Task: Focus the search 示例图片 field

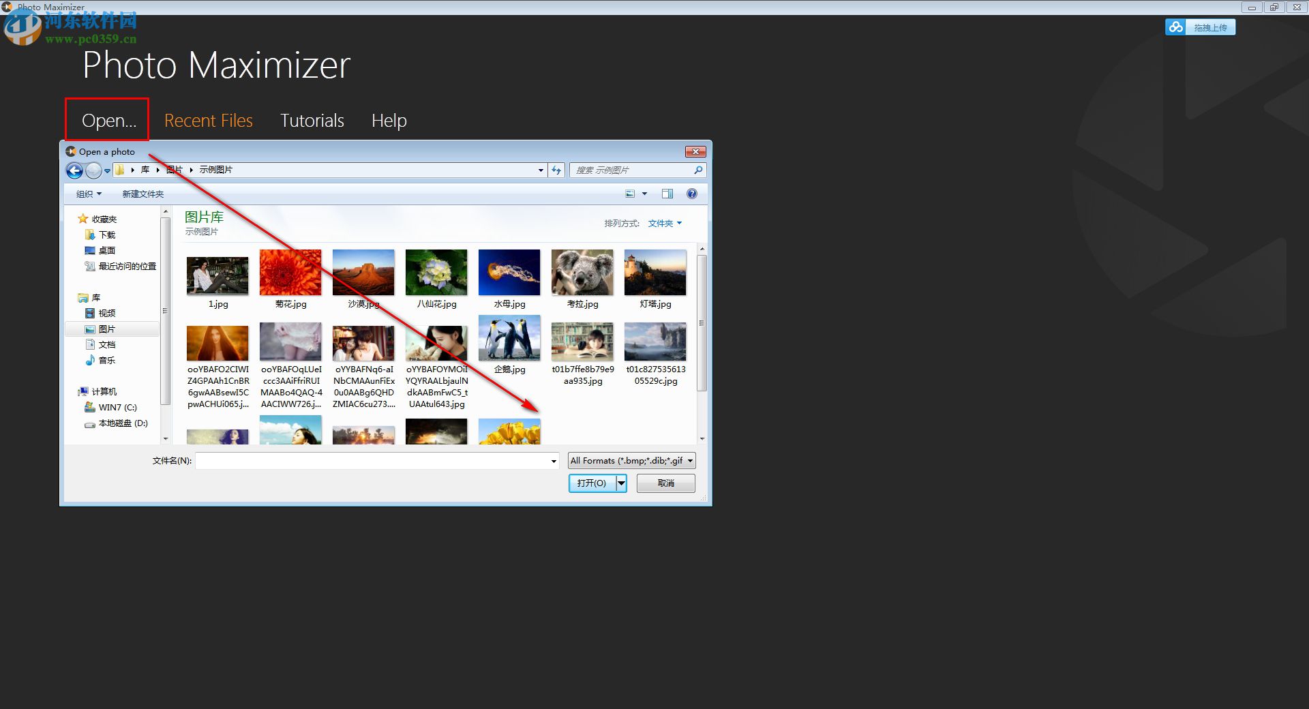Action: pos(631,170)
